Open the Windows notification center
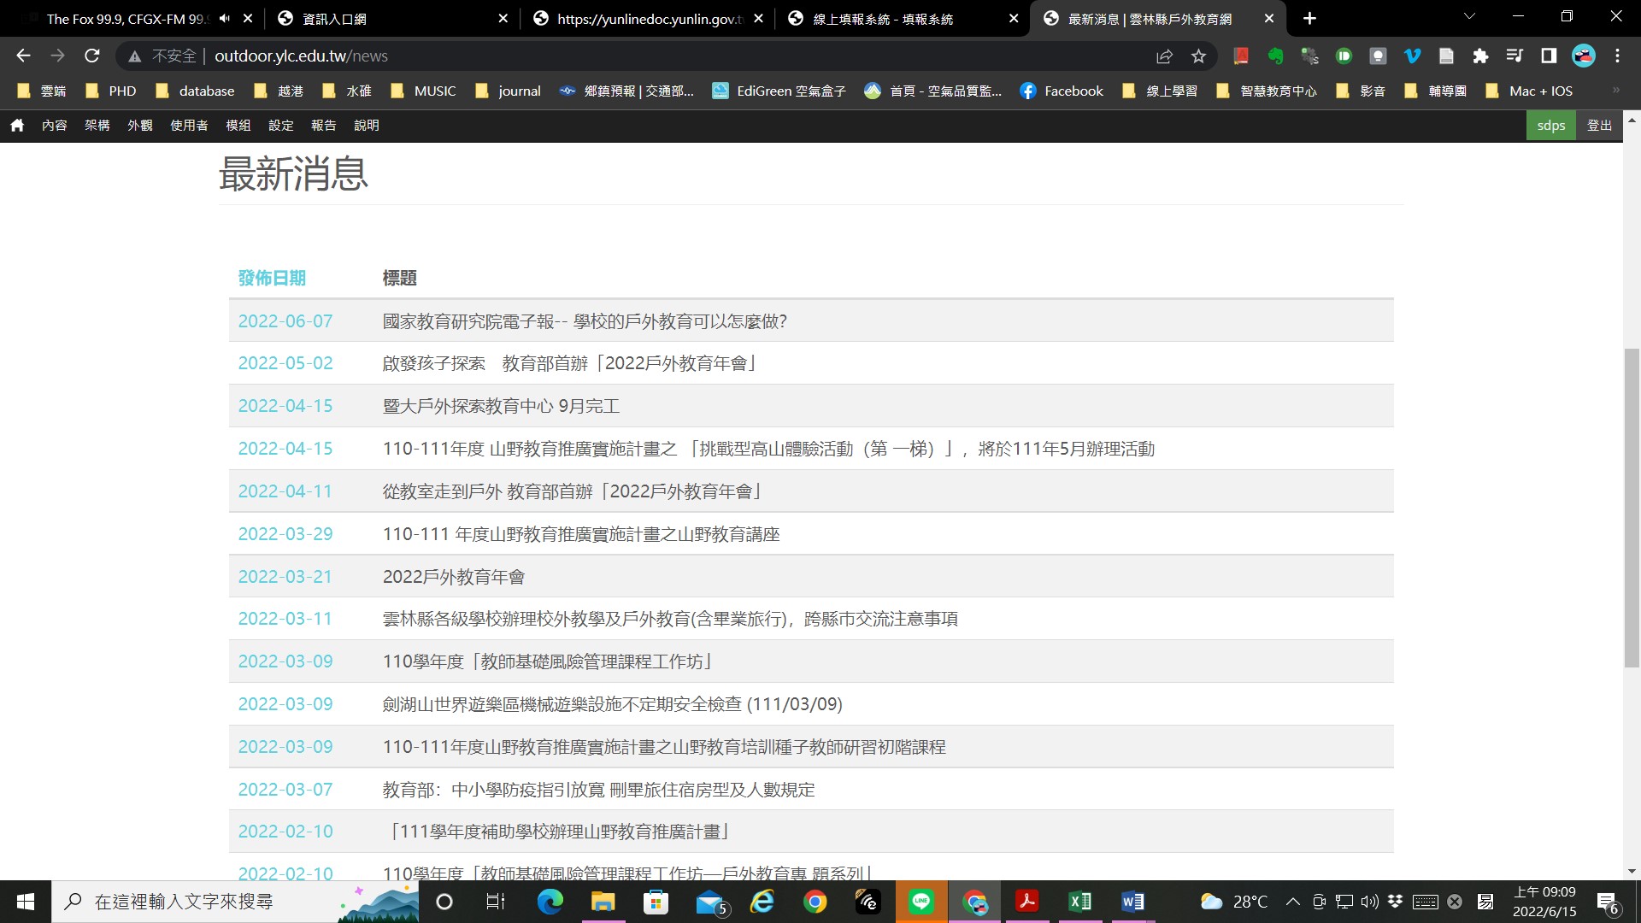 click(x=1608, y=902)
